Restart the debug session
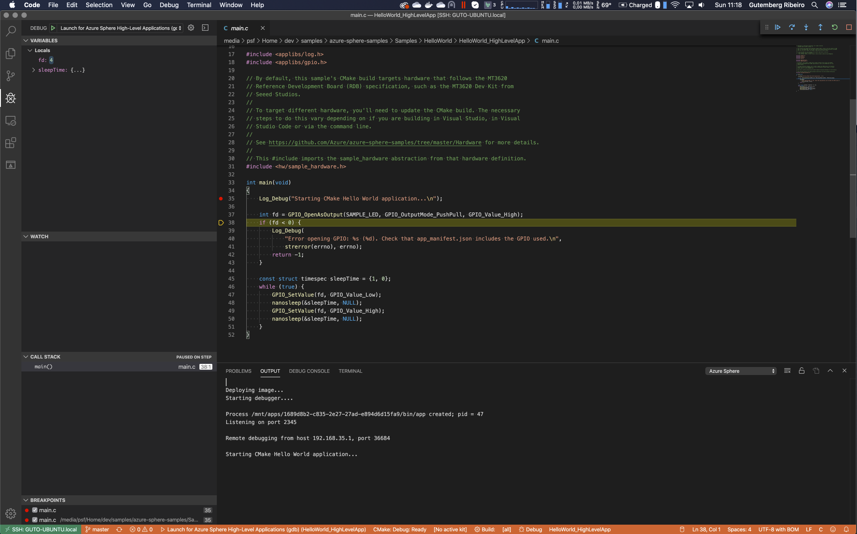The height and width of the screenshot is (534, 857). pyautogui.click(x=835, y=27)
